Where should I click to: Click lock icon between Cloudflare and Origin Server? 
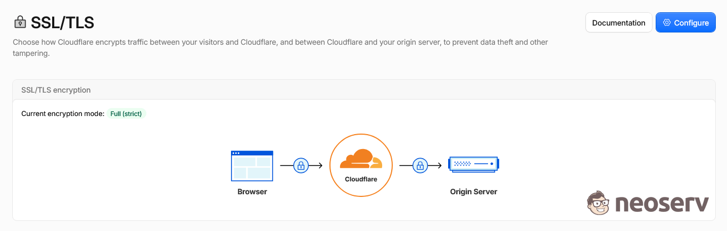(420, 166)
